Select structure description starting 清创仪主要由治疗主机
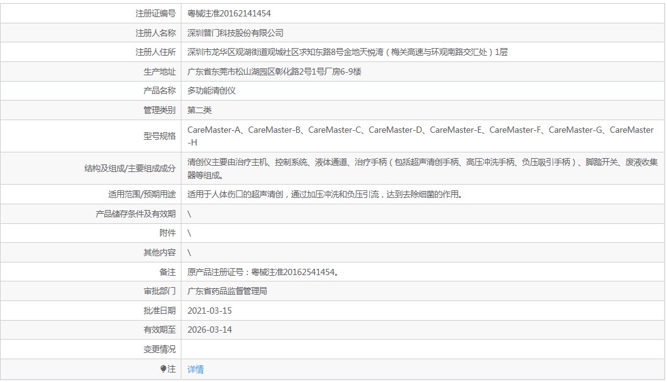Screen dimensions: 667x382 tap(422, 168)
